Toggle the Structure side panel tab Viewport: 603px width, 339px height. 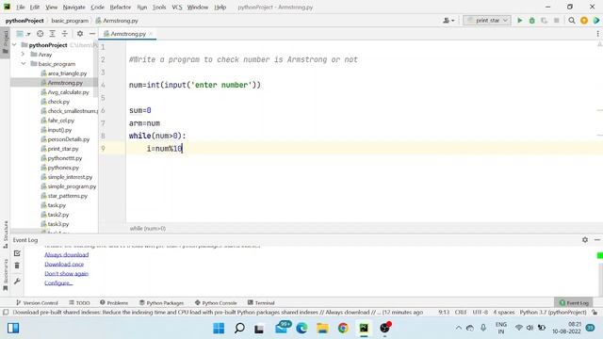[x=5, y=234]
